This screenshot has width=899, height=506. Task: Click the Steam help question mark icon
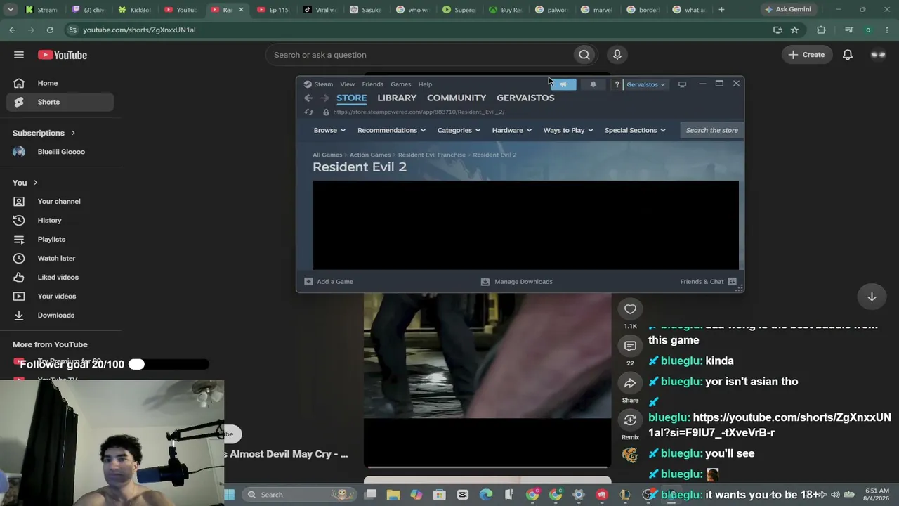617,84
